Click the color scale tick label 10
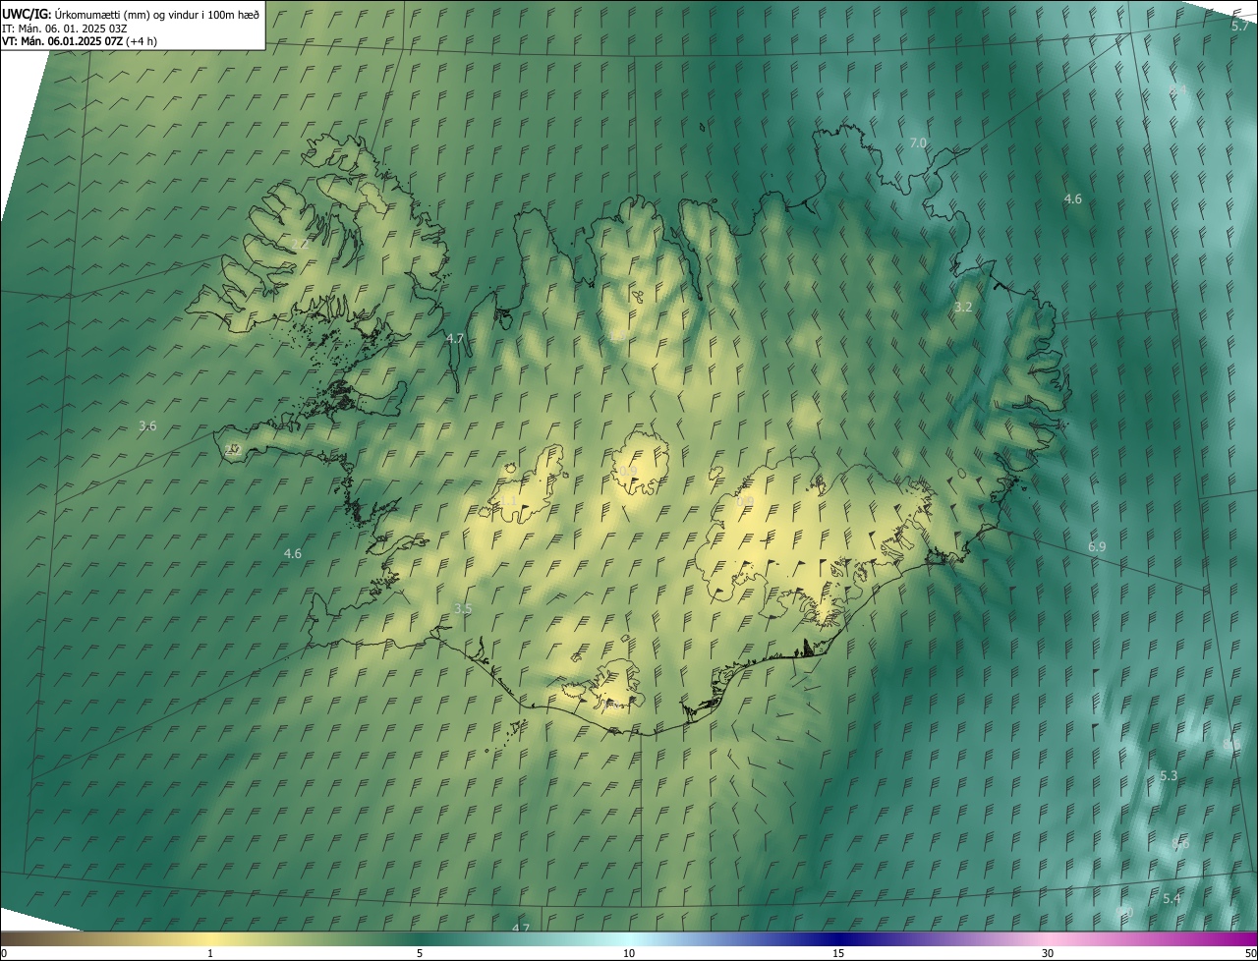 pos(629,953)
